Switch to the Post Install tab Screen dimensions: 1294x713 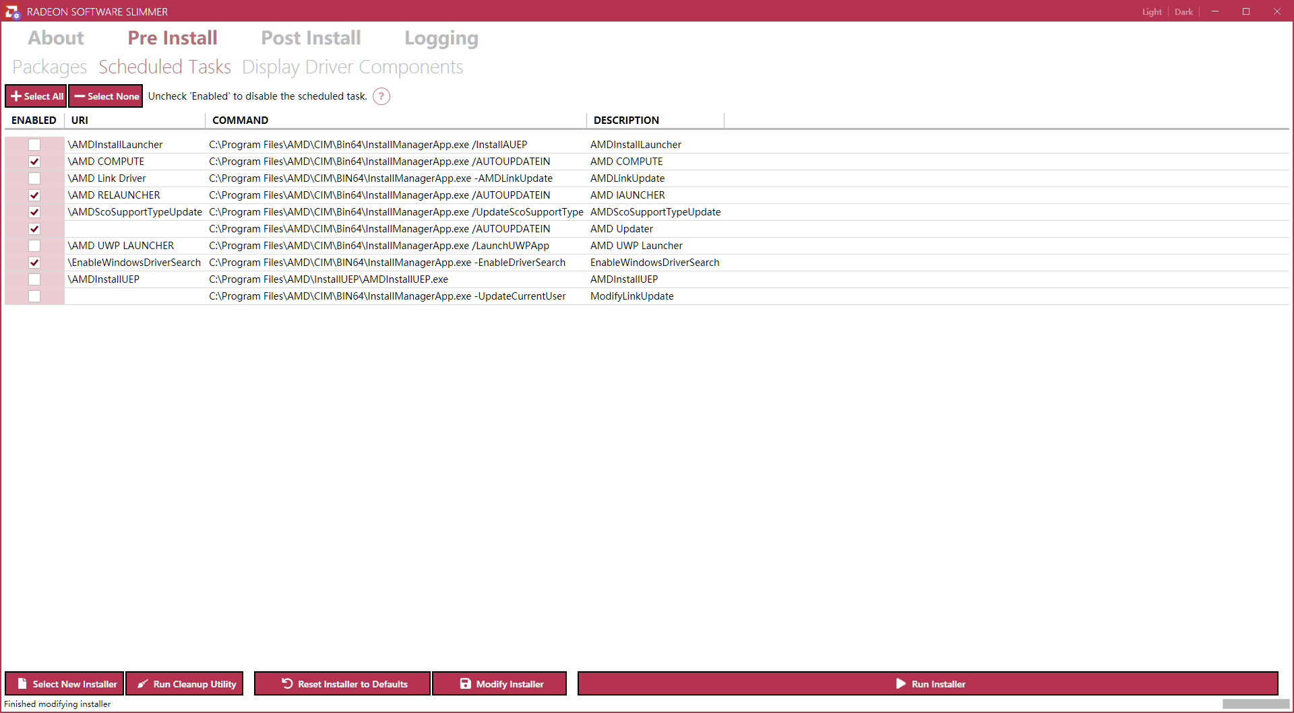311,38
